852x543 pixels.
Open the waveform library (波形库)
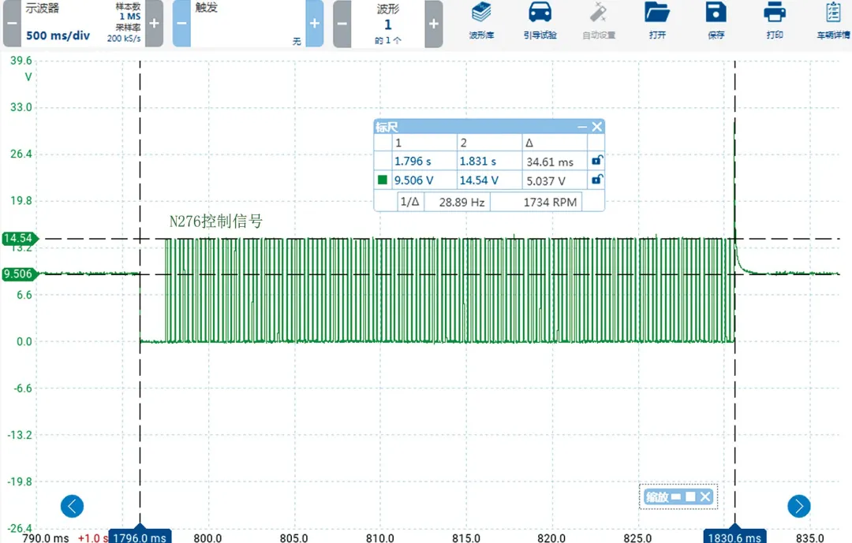(480, 20)
